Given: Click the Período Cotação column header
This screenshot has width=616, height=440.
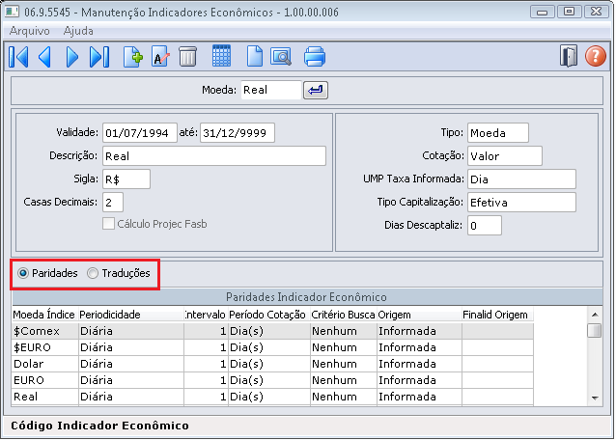Looking at the screenshot, I should 268,315.
